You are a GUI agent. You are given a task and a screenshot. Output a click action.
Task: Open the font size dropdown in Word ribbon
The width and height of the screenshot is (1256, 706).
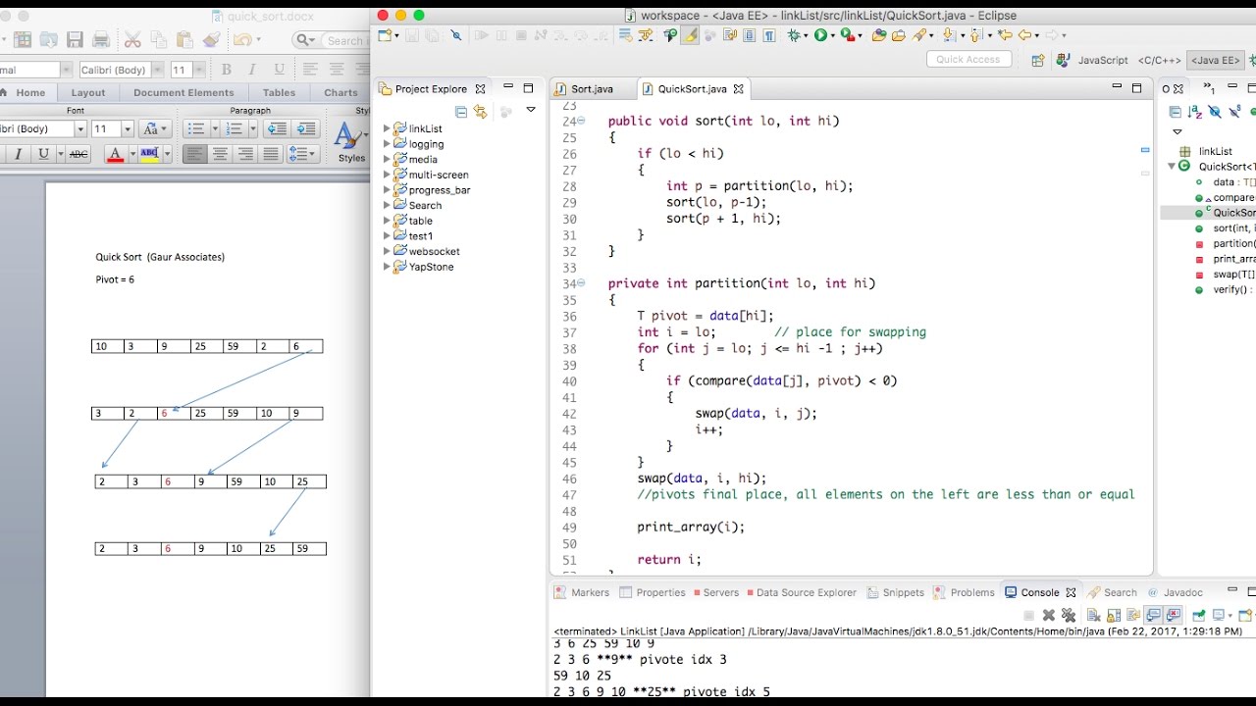click(127, 129)
